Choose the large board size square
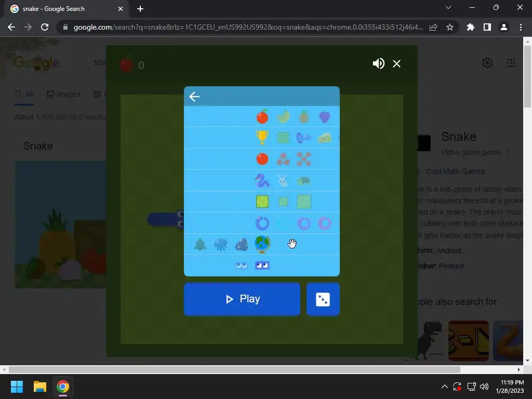Viewport: 532px width, 399px height. point(304,202)
